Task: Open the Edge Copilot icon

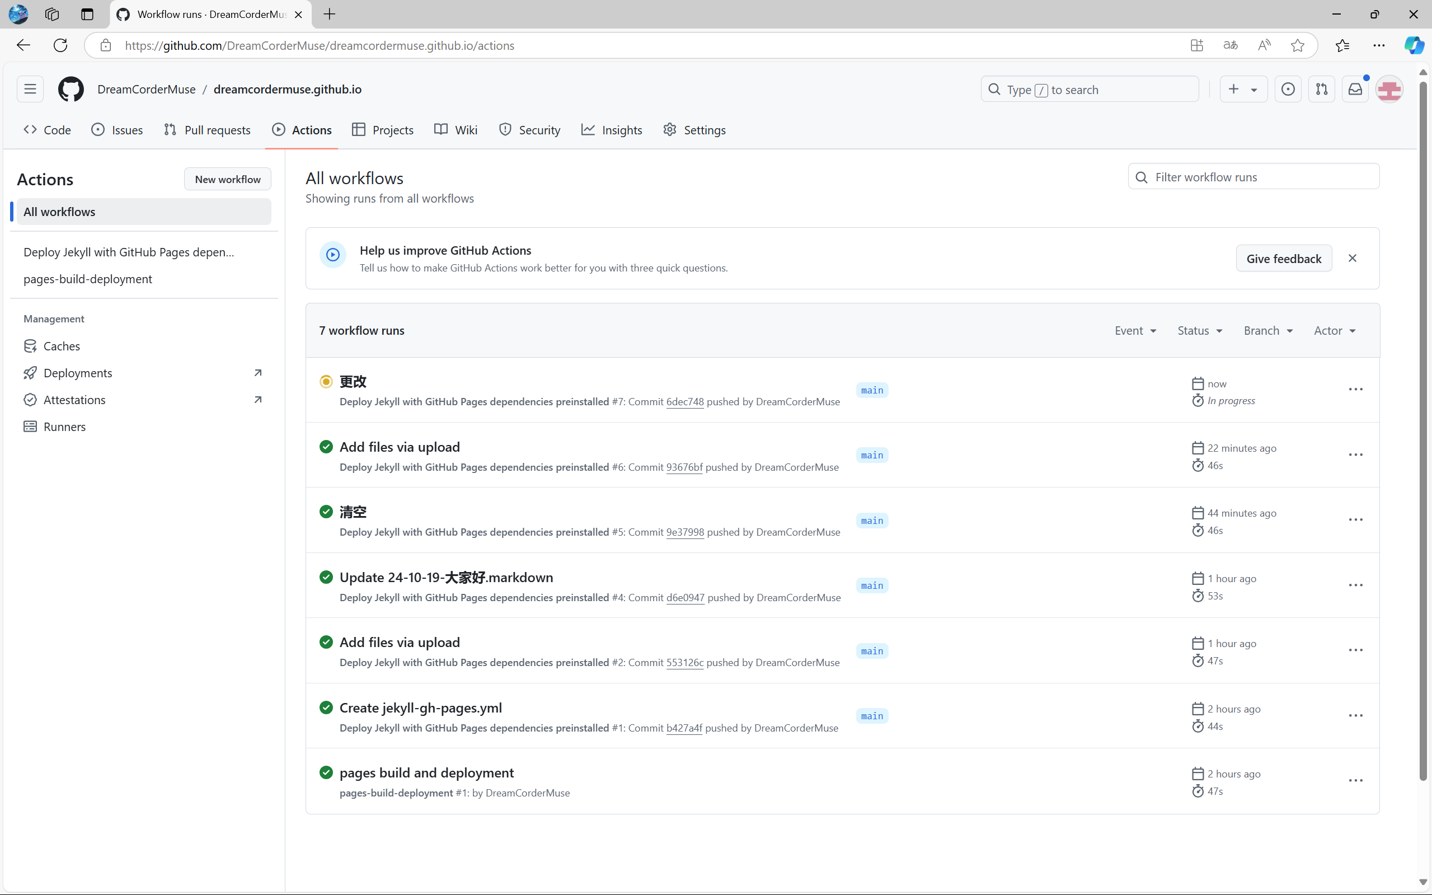Action: point(1414,45)
